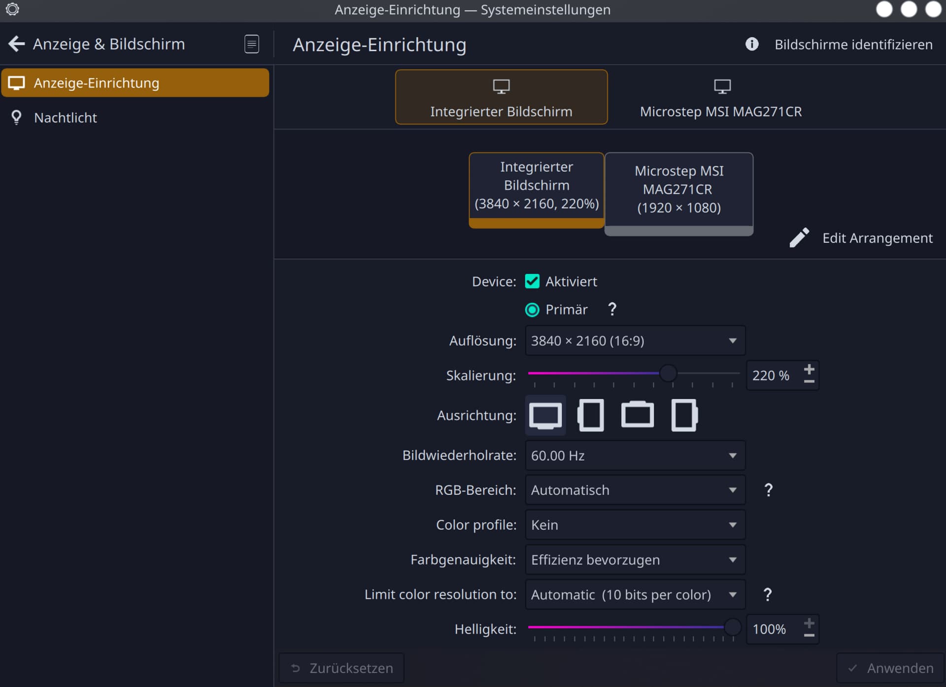Click the back arrow to leave Anzeige & Bildschirm
946x687 pixels.
tap(17, 44)
